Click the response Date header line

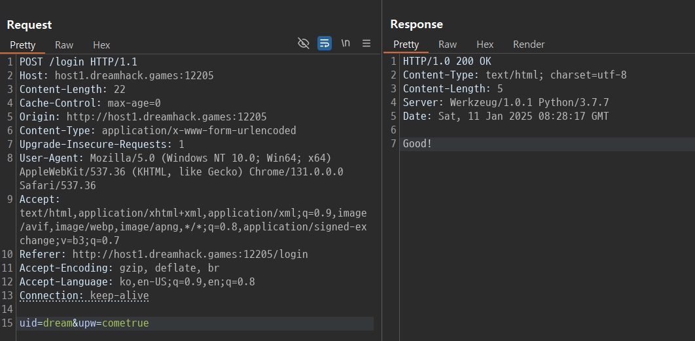click(x=506, y=117)
